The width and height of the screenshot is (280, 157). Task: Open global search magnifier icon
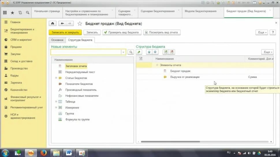(x=27, y=12)
